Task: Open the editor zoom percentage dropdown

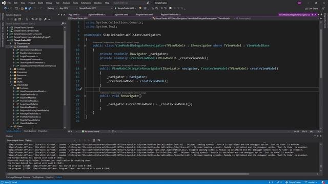Action: tap(73, 131)
